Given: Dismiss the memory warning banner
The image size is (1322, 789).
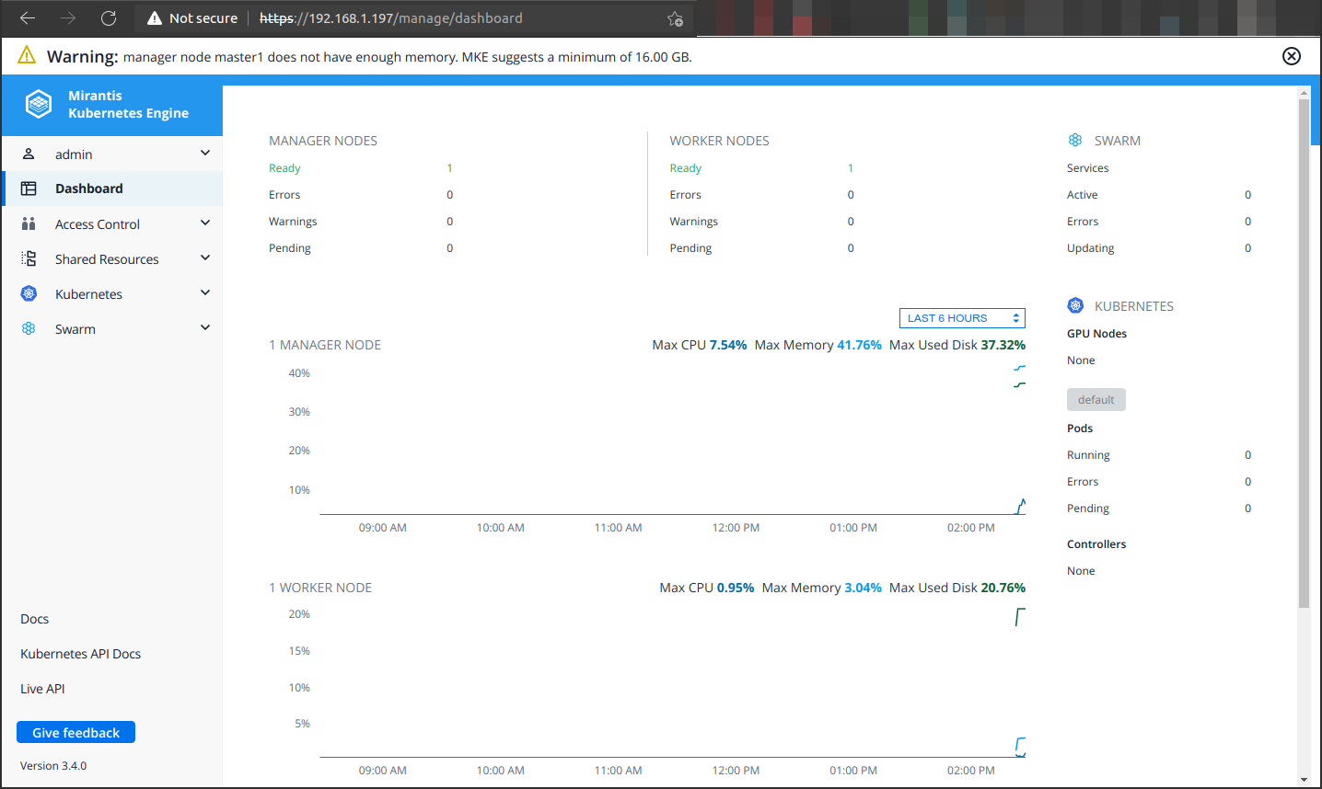Looking at the screenshot, I should (1292, 56).
